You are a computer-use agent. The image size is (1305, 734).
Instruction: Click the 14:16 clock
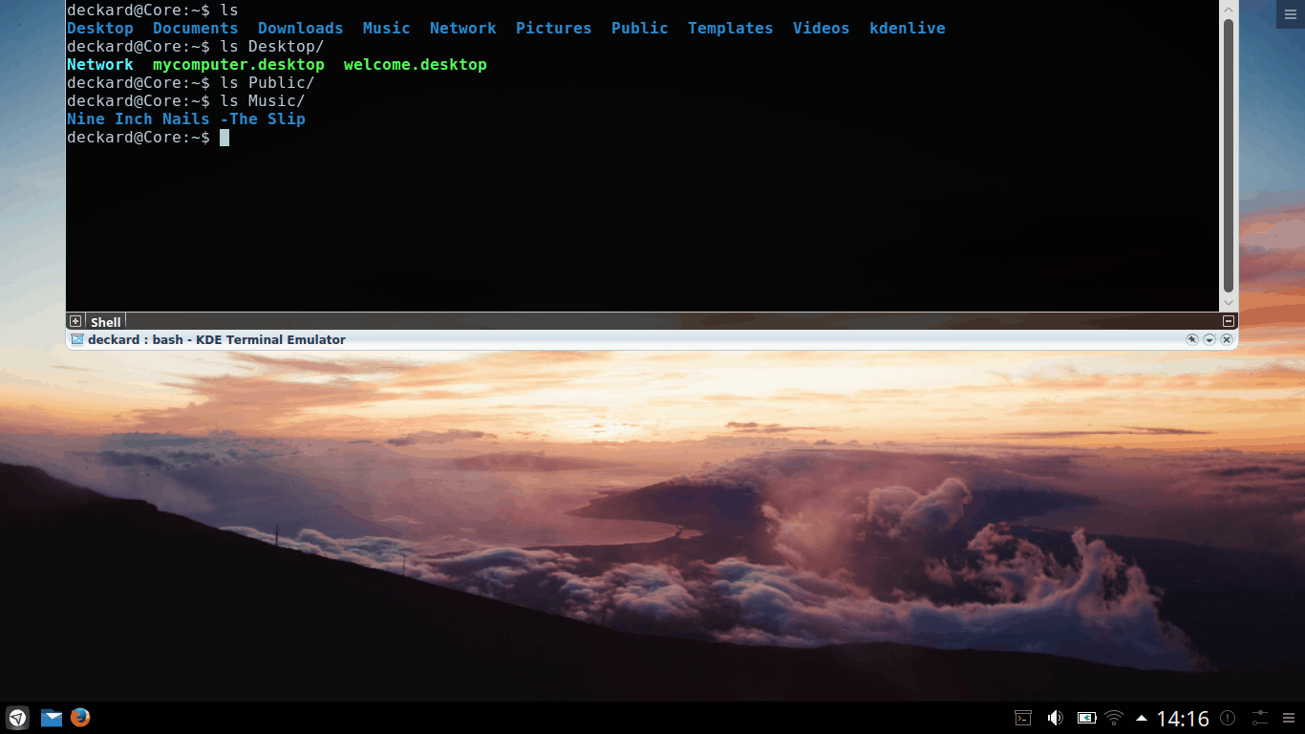pyautogui.click(x=1183, y=719)
